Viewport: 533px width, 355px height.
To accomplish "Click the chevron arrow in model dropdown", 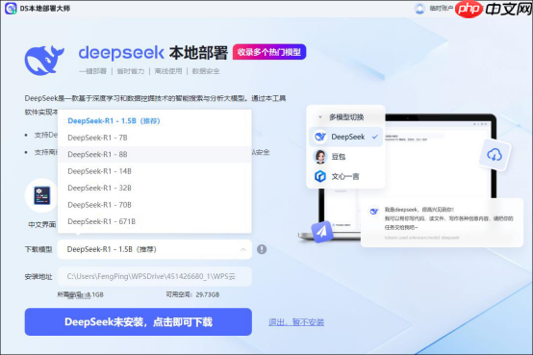I will point(243,249).
